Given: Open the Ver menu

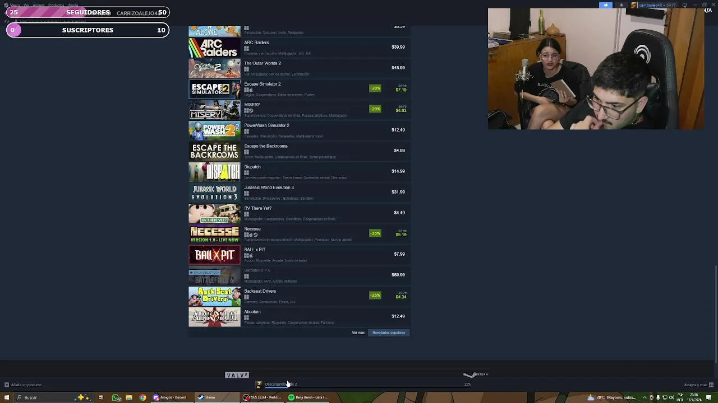Looking at the screenshot, I should coord(26,5).
